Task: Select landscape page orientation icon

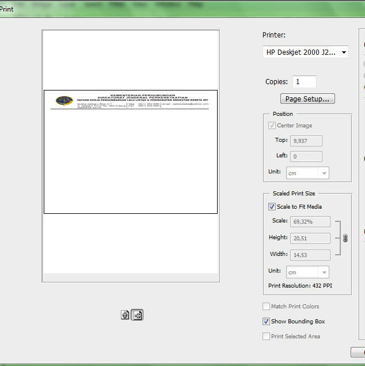Action: [x=137, y=315]
